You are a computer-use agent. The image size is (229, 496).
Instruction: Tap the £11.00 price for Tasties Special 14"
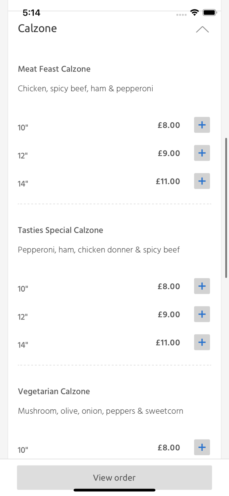(168, 342)
